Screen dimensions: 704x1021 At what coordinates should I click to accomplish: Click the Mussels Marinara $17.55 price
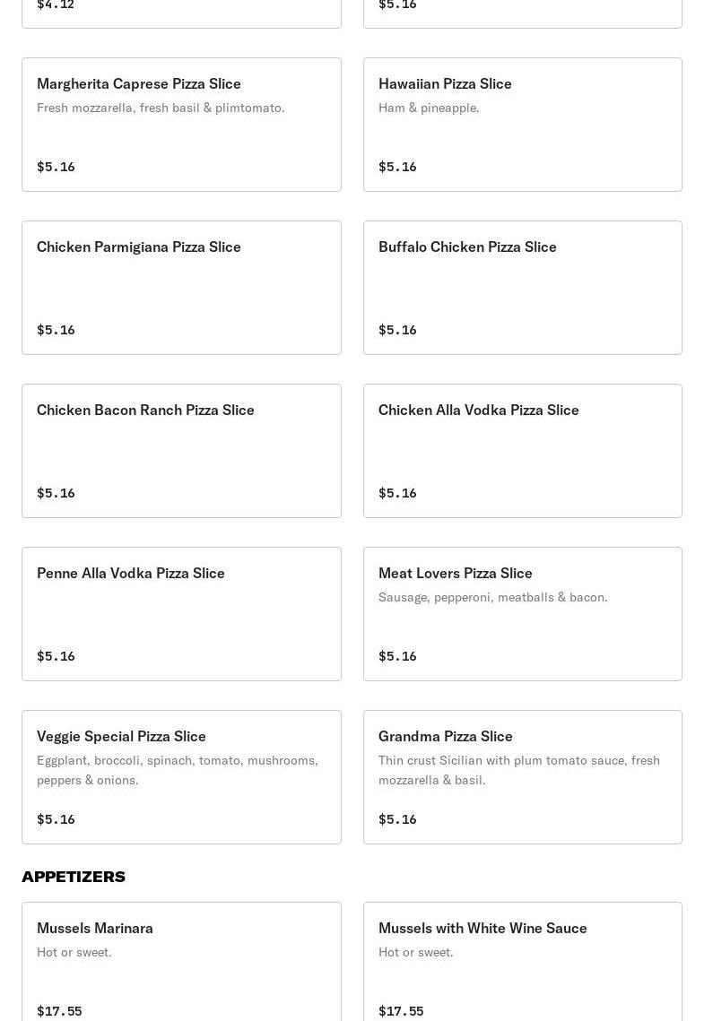(x=59, y=1011)
